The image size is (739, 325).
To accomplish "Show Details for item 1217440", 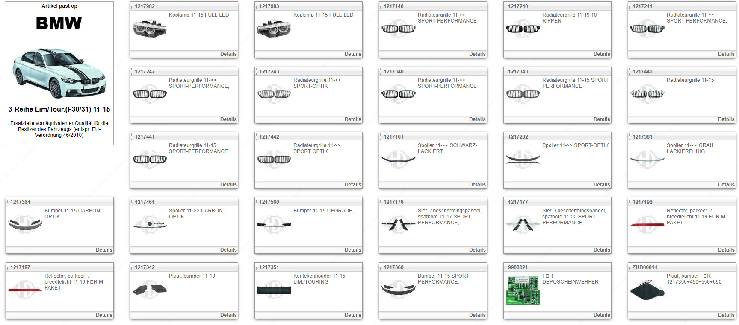I will tap(726, 119).
